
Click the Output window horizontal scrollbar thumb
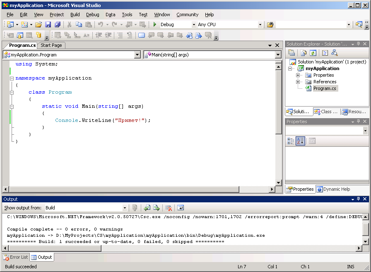[55, 248]
